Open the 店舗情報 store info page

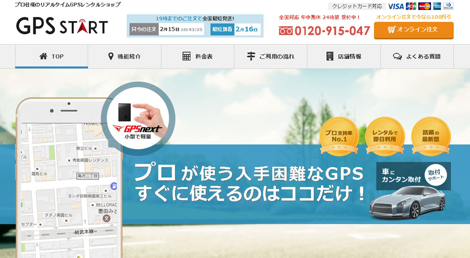click(344, 56)
